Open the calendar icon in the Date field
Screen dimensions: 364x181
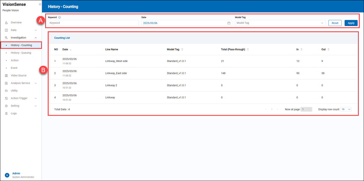[229, 23]
